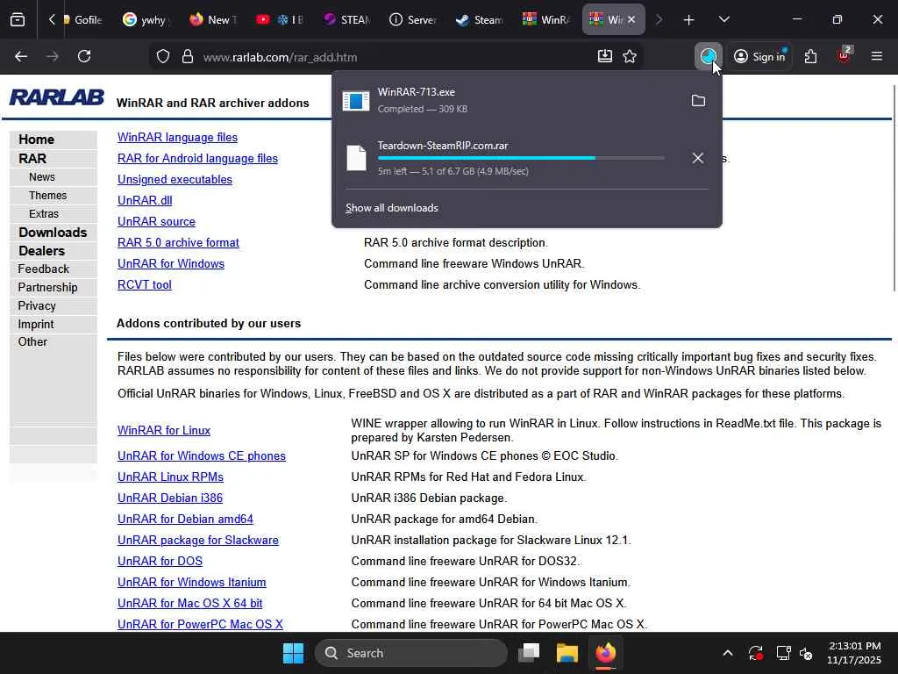The height and width of the screenshot is (674, 898).
Task: Switch to the first WinRAR tab
Action: click(545, 20)
